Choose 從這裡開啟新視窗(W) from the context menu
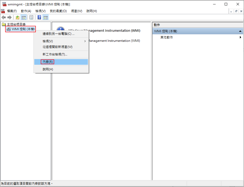 57,47
